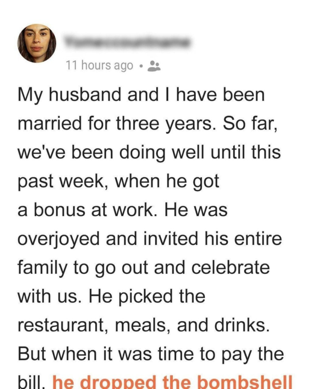Click the line "family to go out and celebrate"
Screen dimensions: 311x389
(144, 268)
